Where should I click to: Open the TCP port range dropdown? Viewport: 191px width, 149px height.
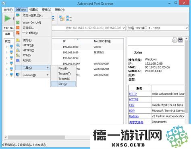coord(187,28)
